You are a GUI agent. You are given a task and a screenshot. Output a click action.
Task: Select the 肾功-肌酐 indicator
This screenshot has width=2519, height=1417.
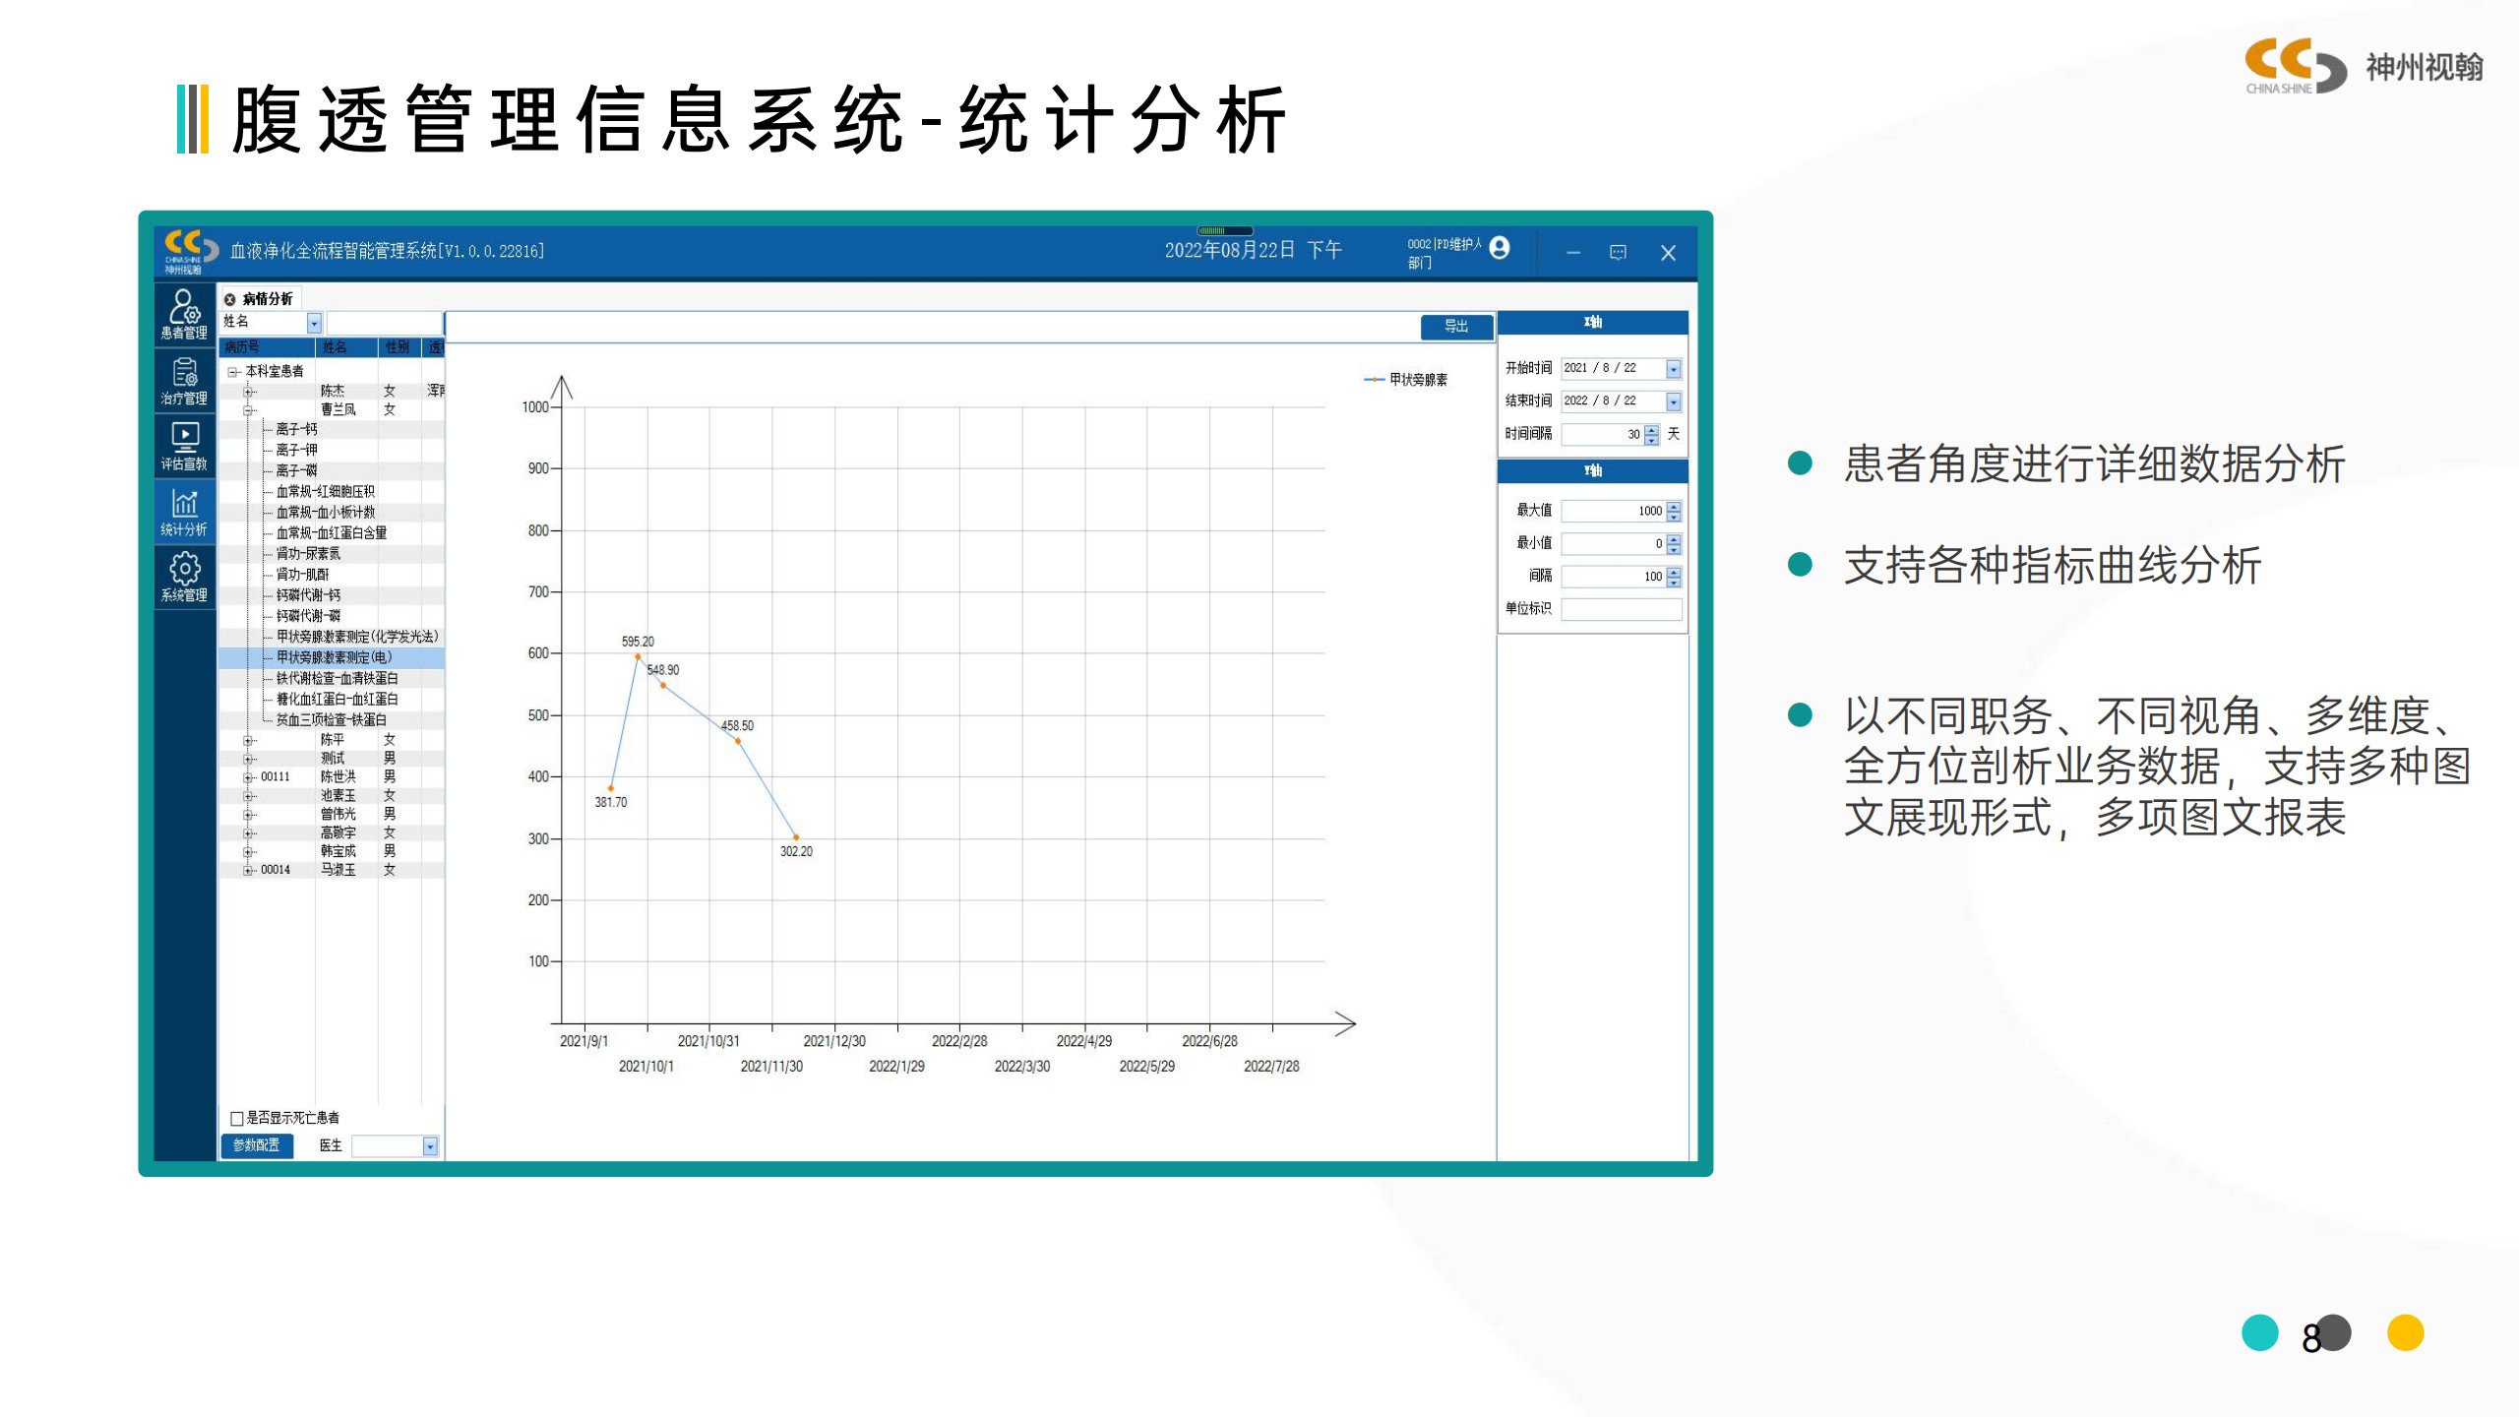point(302,575)
